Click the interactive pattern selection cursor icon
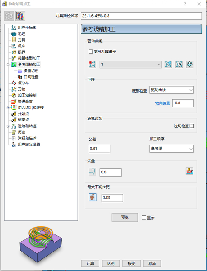The height and width of the screenshot is (271, 207). pyautogui.click(x=179, y=65)
